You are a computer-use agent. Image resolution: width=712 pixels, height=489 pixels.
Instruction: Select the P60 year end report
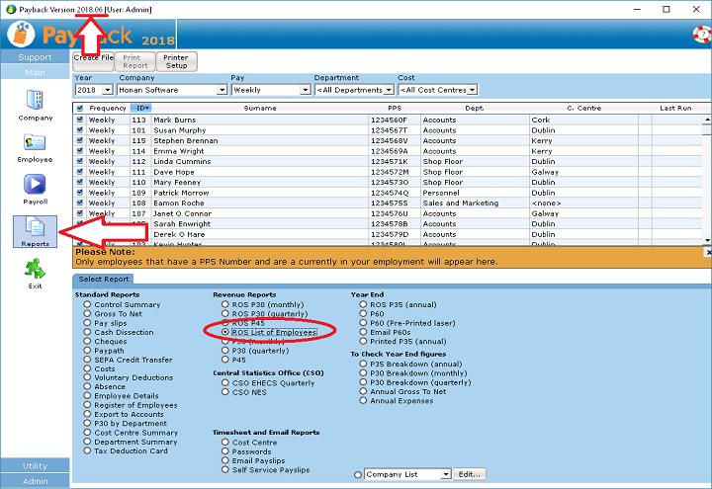363,313
